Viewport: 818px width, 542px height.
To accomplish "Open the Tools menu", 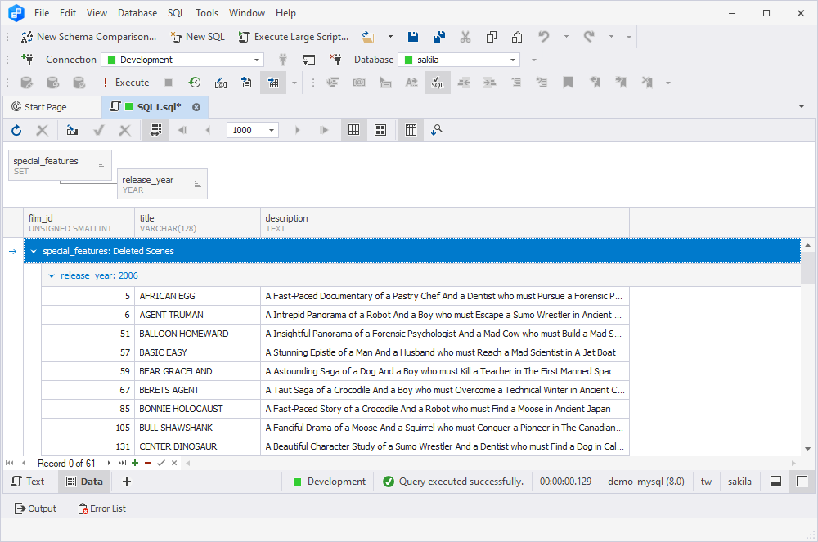I will click(207, 13).
